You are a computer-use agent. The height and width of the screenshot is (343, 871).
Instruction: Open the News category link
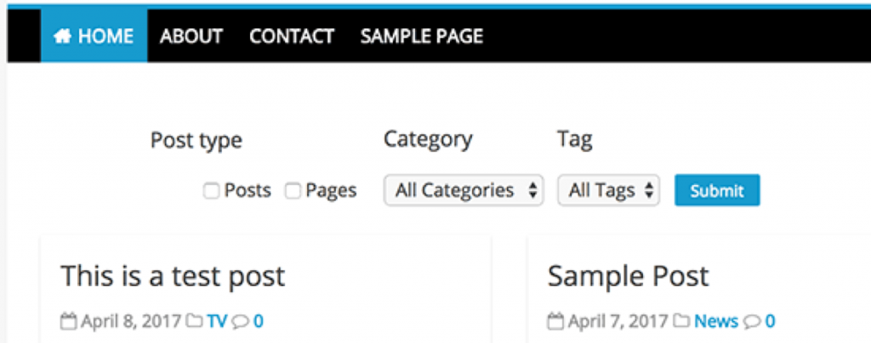coord(716,322)
